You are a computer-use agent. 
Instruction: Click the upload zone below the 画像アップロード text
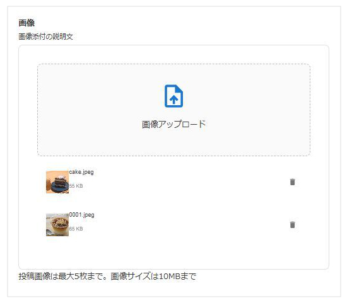[173, 142]
